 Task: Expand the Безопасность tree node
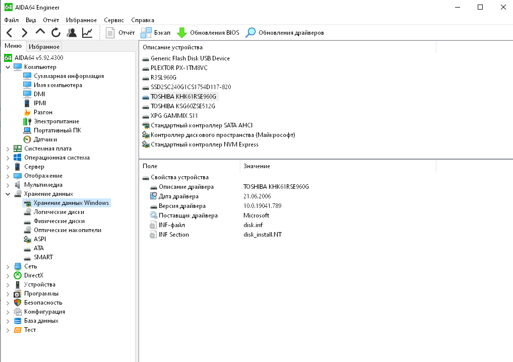coord(8,303)
